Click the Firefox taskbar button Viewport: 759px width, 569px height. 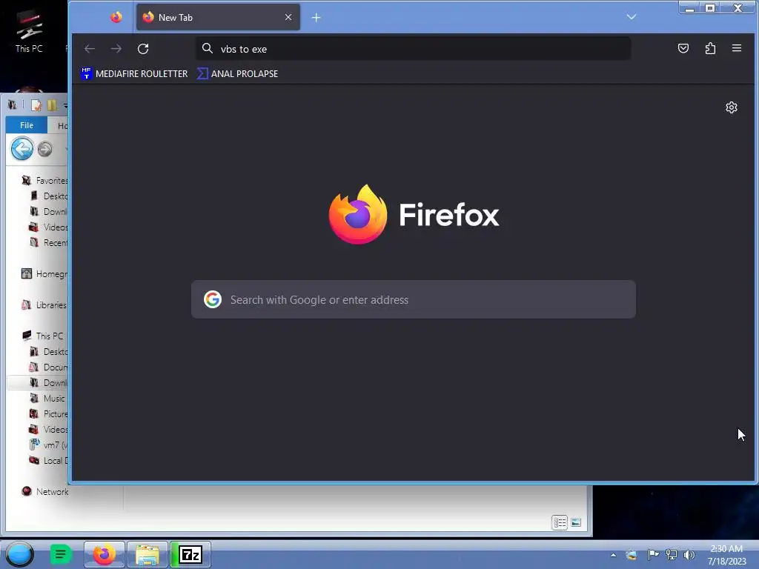coord(104,554)
